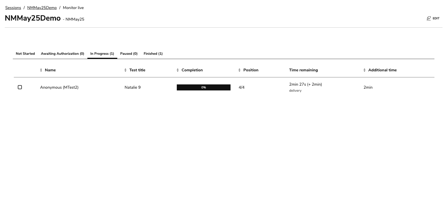Click the Position column sort icon
This screenshot has height=206, width=448.
(240, 70)
